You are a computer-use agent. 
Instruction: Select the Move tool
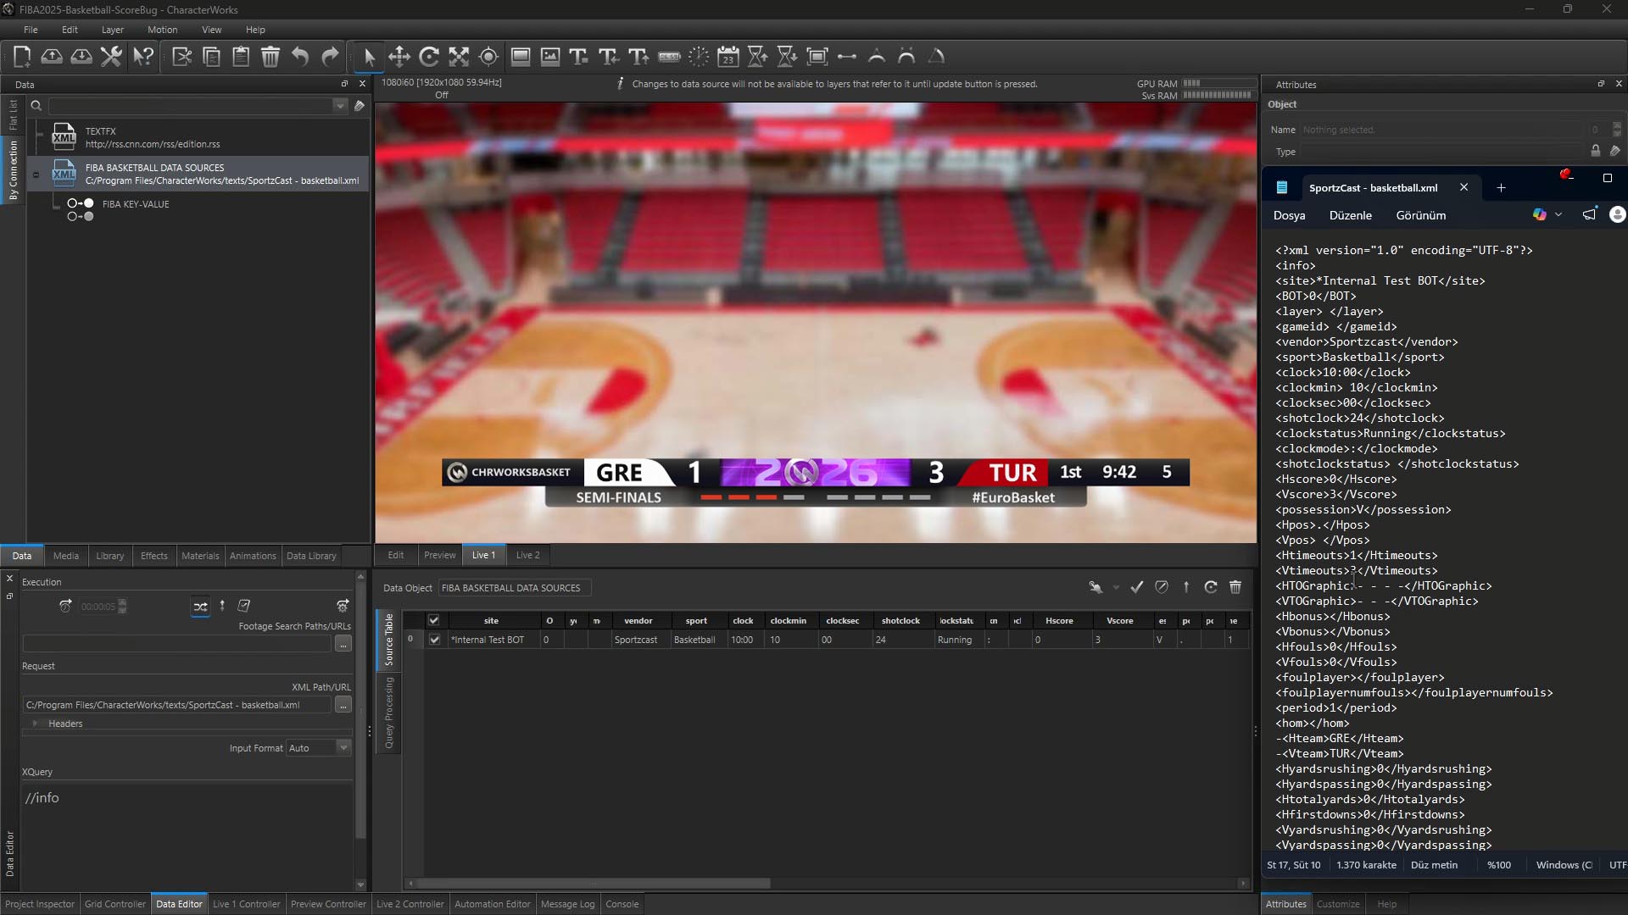[399, 57]
